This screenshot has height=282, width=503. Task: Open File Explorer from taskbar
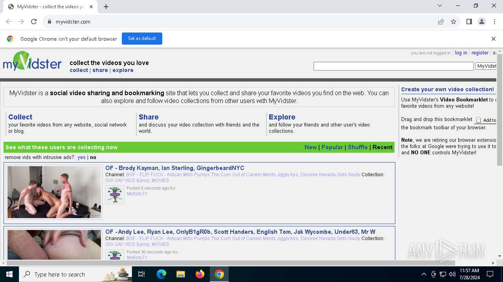(x=180, y=274)
